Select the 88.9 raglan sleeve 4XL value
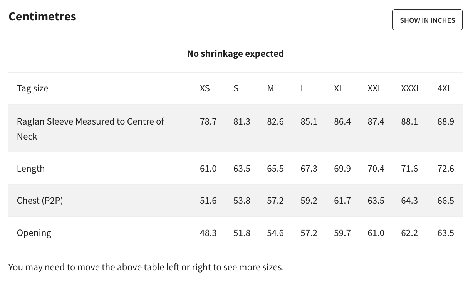473x290 pixels. click(446, 121)
